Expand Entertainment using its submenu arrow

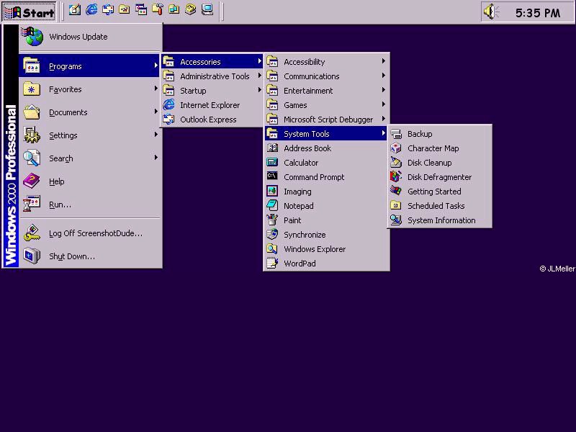[383, 90]
